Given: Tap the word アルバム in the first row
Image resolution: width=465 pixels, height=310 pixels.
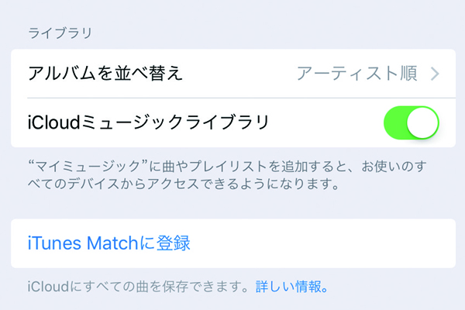Looking at the screenshot, I should point(59,74).
